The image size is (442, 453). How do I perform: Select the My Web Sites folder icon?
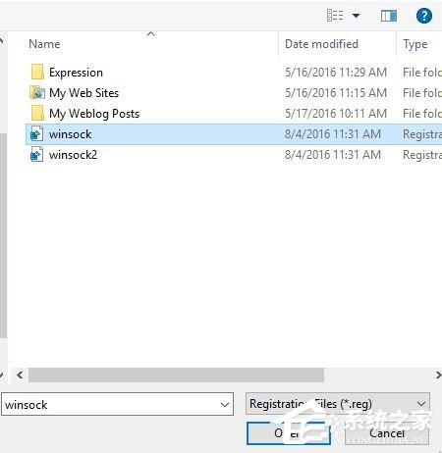(37, 93)
